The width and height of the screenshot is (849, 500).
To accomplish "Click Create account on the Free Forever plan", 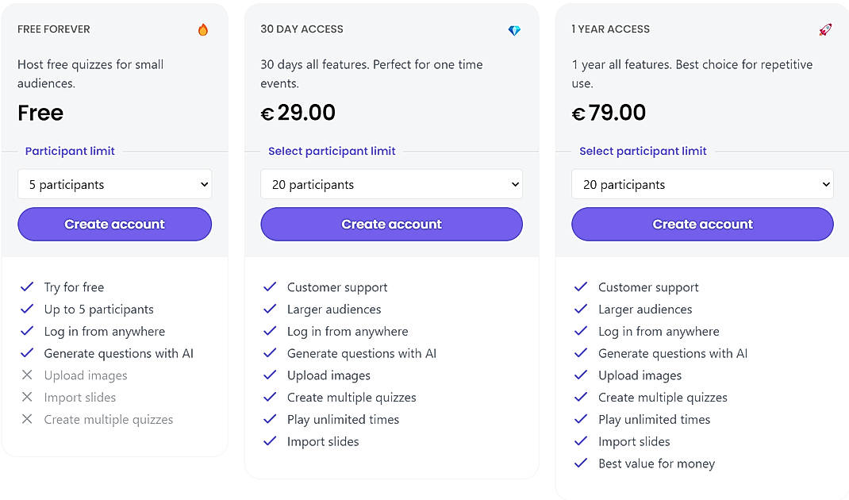I will click(114, 224).
